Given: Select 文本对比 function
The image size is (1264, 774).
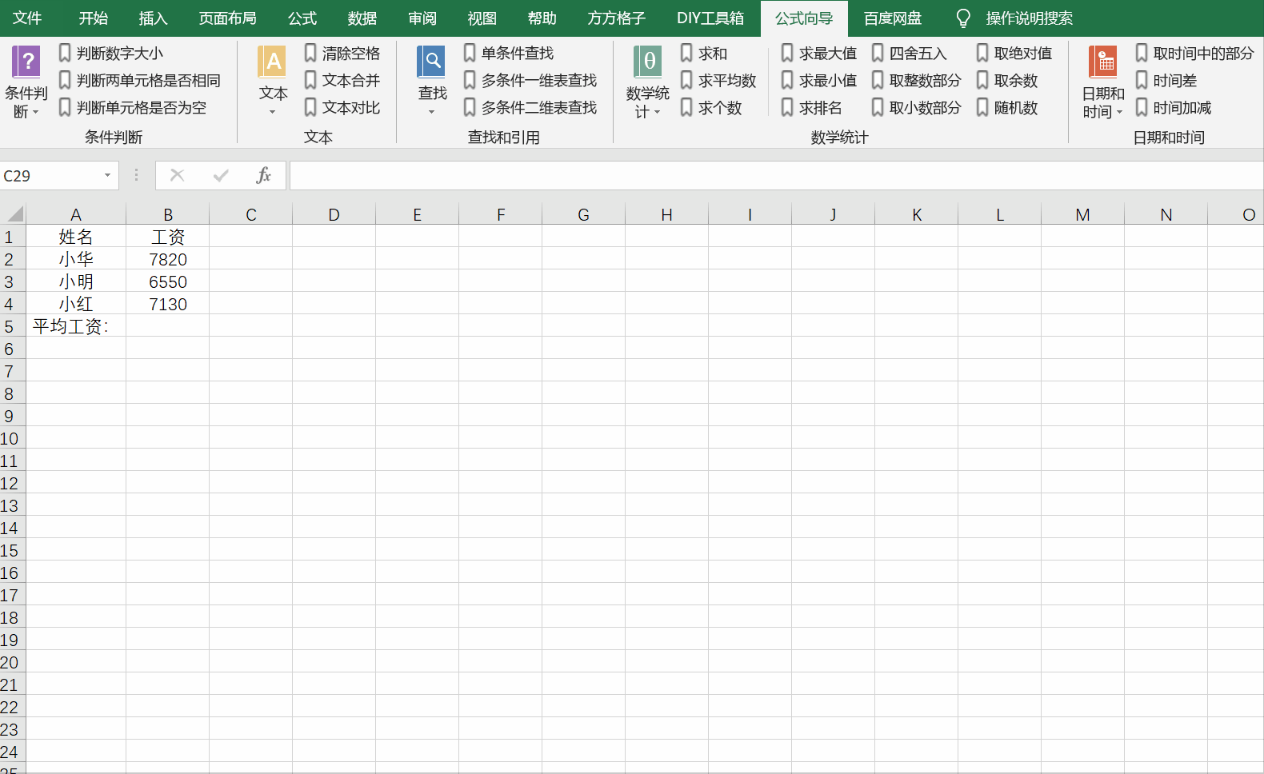Looking at the screenshot, I should tap(342, 107).
